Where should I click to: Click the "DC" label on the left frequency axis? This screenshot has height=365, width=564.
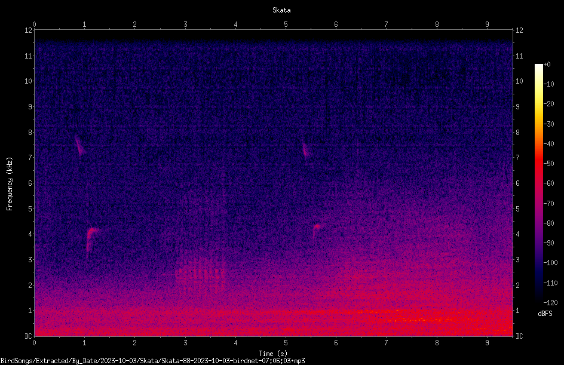coord(28,336)
